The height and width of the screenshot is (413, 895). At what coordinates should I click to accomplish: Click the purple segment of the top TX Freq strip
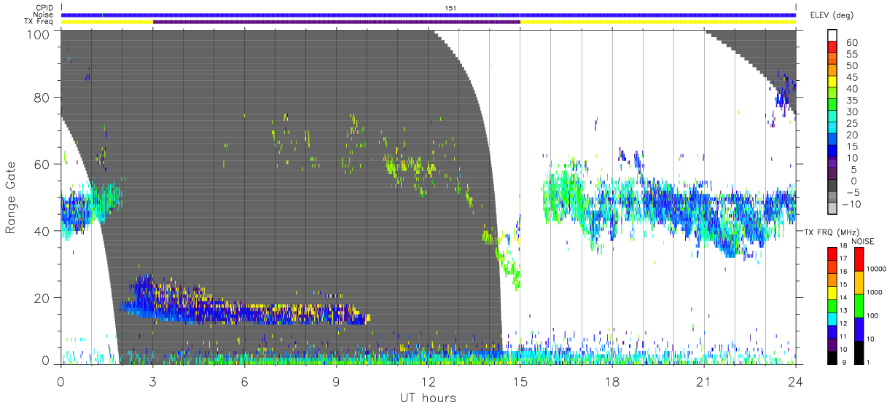[337, 22]
